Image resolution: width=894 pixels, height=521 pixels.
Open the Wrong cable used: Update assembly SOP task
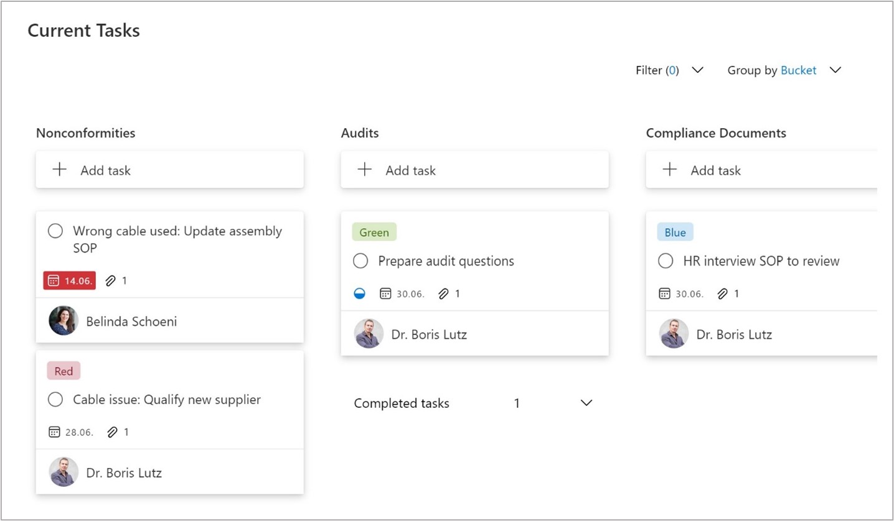[x=177, y=239]
